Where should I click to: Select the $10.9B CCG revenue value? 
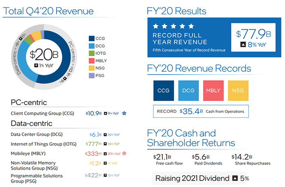click(x=94, y=114)
